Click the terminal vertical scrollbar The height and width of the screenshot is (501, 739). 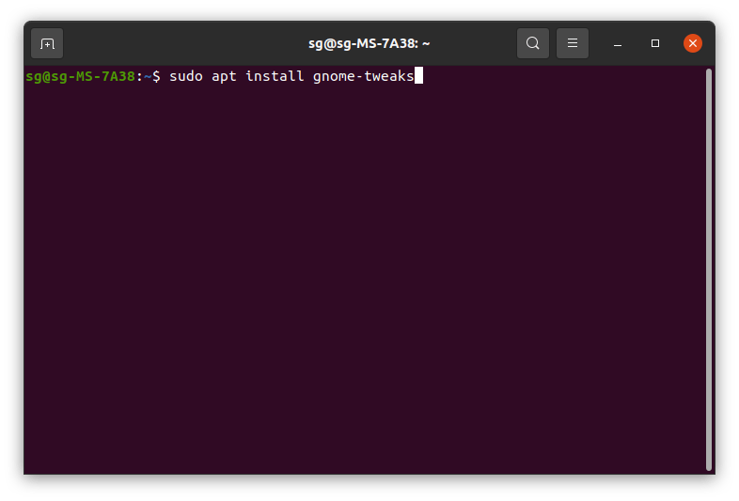(708, 270)
